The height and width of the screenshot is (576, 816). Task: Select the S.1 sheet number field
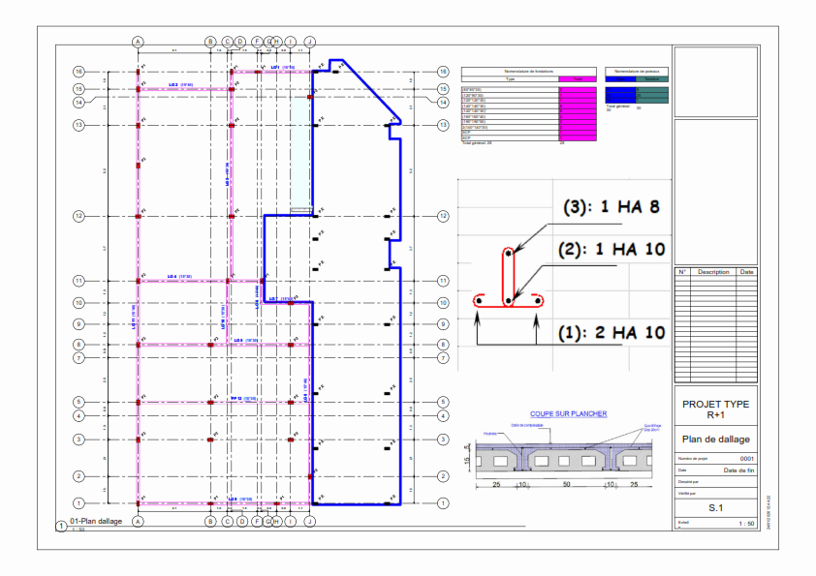click(715, 507)
